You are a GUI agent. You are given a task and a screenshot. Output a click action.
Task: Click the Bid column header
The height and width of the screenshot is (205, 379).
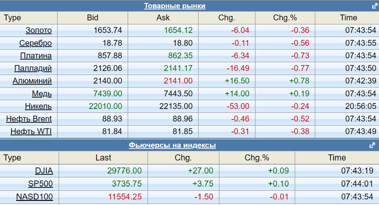coord(92,18)
